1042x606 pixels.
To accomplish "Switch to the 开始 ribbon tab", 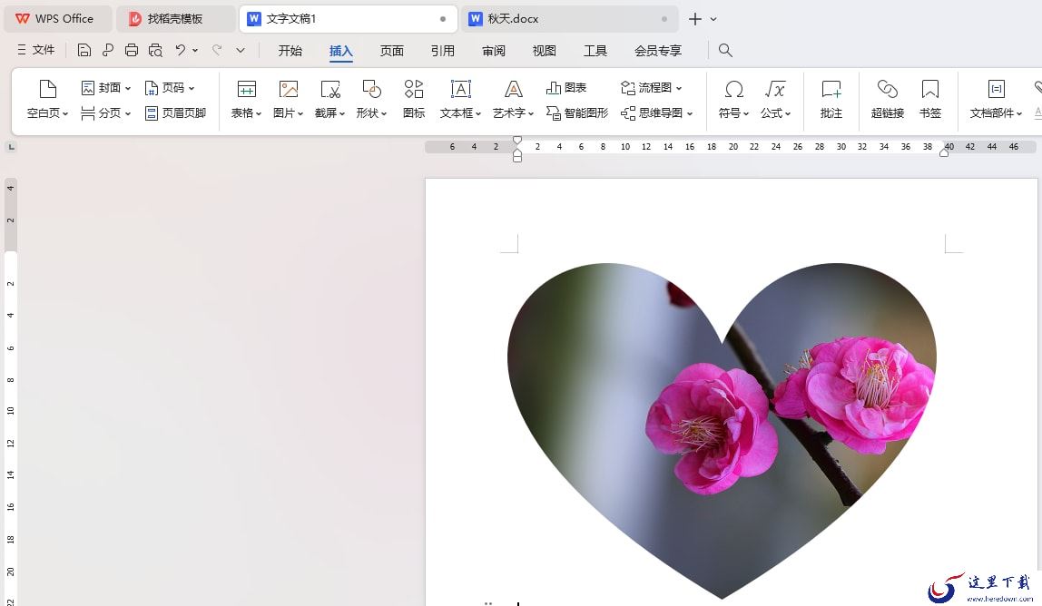I will point(290,51).
